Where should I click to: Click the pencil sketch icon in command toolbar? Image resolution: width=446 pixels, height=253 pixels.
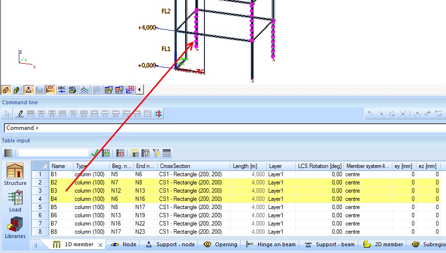click(x=20, y=114)
